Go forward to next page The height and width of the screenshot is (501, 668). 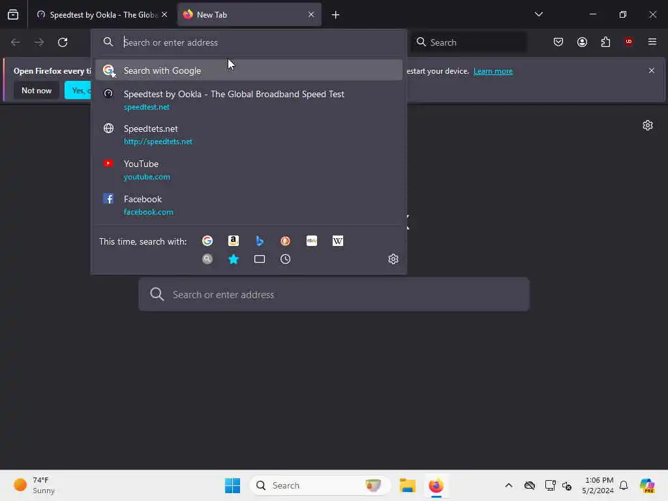[38, 42]
